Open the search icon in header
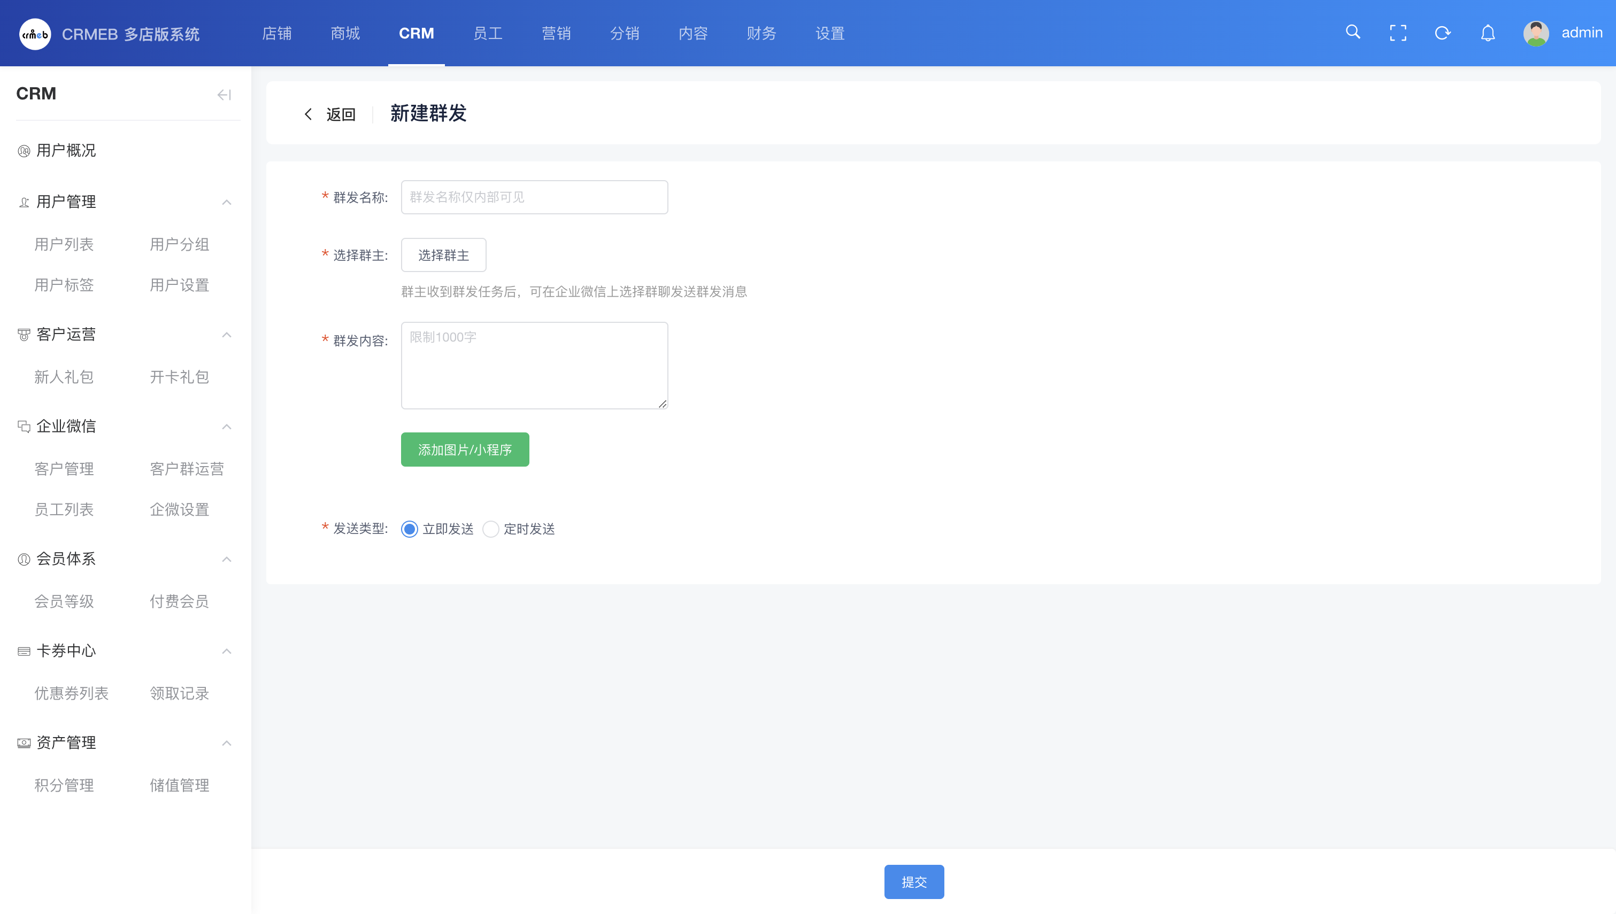Screen dimensions: 1616x914 1353,33
